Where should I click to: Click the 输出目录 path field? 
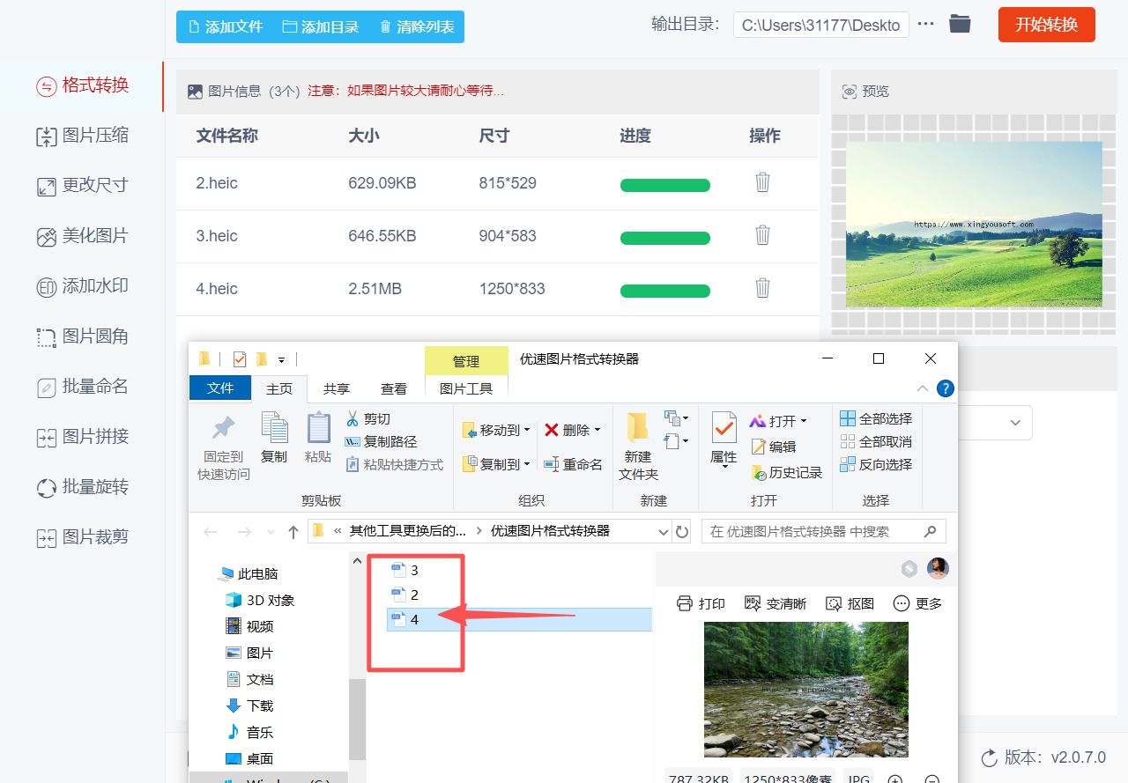tap(821, 25)
